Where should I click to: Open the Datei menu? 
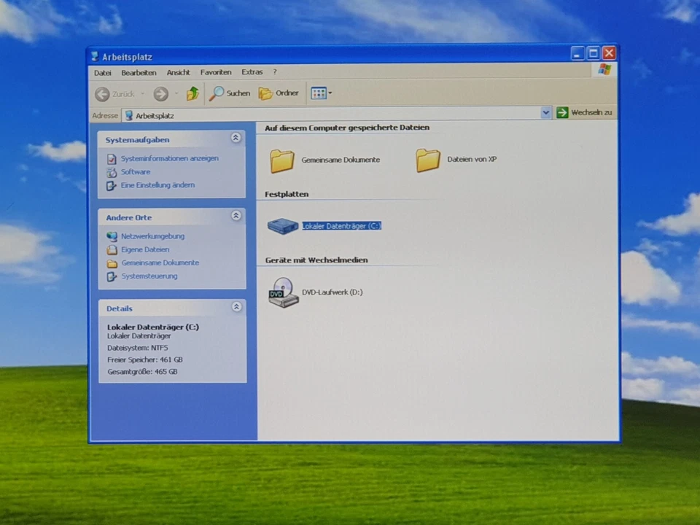[103, 72]
